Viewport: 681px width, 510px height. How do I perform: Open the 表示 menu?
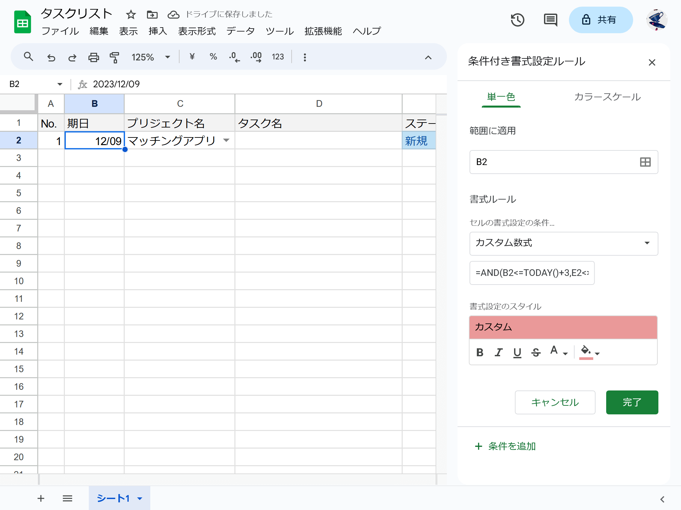[128, 31]
